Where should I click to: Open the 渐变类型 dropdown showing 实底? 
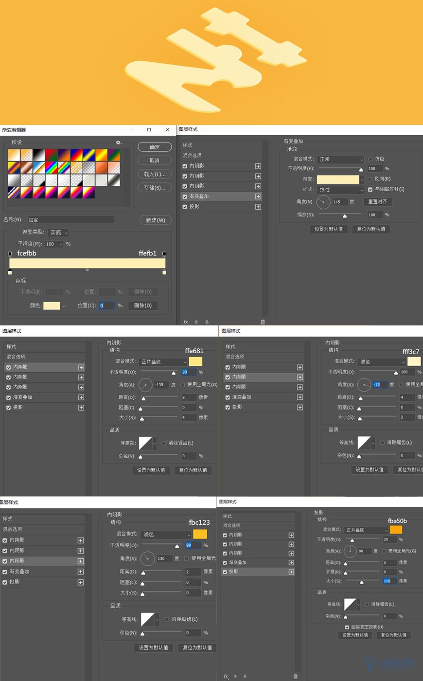[58, 233]
